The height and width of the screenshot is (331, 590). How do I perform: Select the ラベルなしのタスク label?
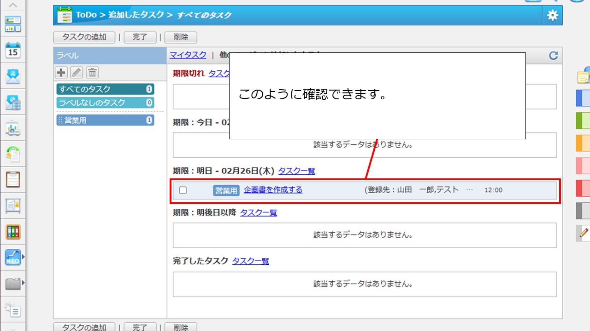tap(105, 103)
